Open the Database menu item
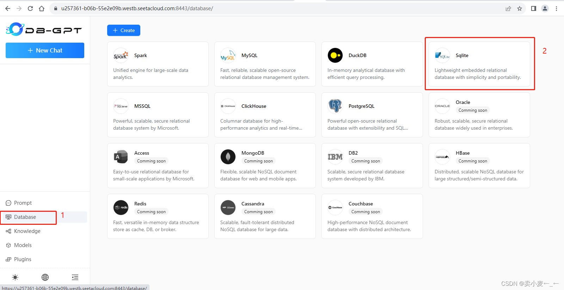This screenshot has height=290, width=564. click(x=45, y=217)
